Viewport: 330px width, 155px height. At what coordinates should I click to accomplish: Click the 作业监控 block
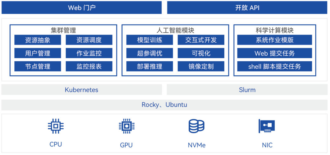pos(89,53)
